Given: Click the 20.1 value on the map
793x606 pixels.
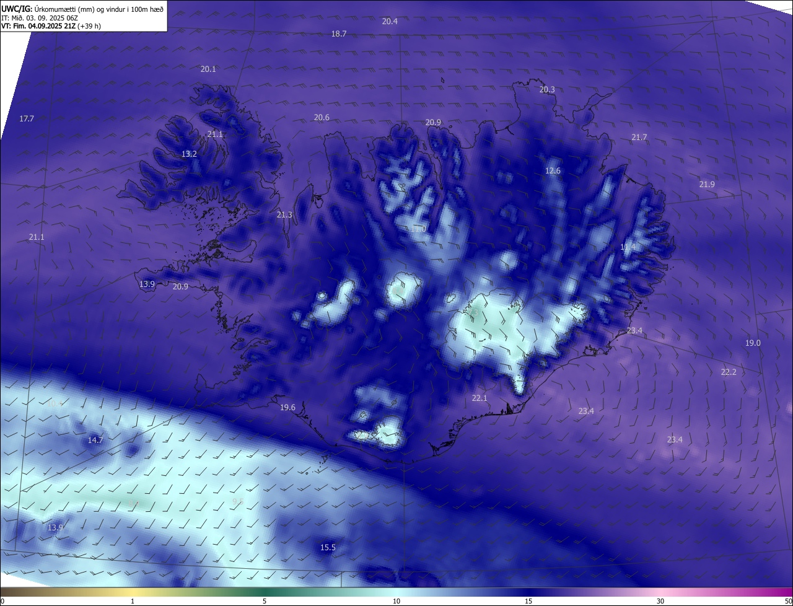Looking at the screenshot, I should [208, 69].
